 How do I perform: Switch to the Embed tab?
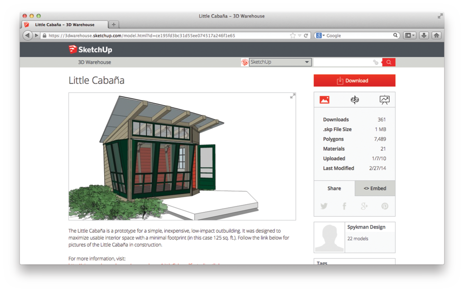coord(375,188)
